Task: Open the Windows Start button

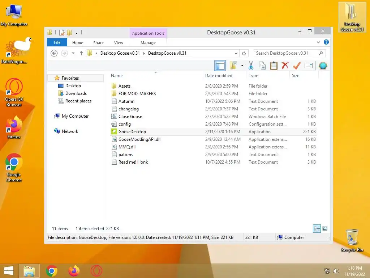Action: [9, 271]
